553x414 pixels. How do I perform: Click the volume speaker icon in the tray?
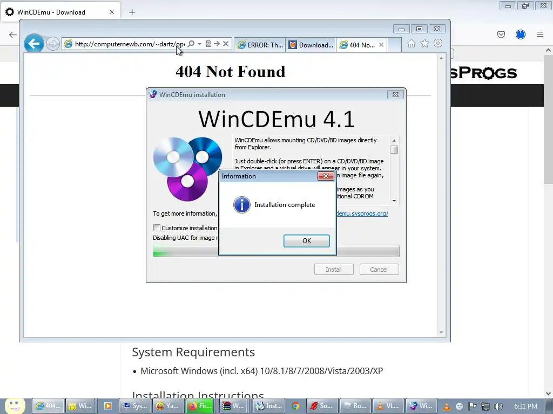(x=498, y=406)
